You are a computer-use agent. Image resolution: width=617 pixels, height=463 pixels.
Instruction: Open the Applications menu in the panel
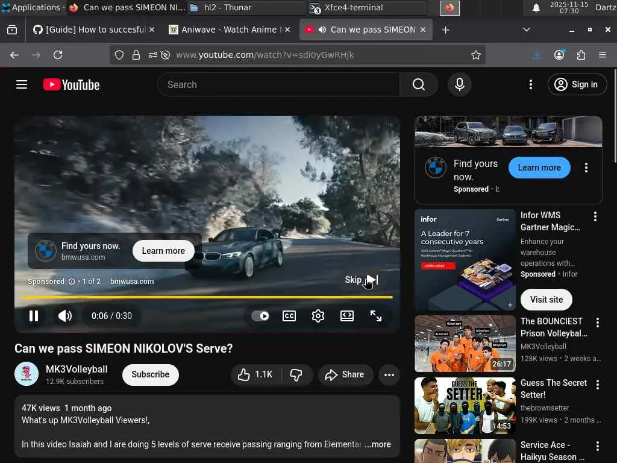click(33, 7)
